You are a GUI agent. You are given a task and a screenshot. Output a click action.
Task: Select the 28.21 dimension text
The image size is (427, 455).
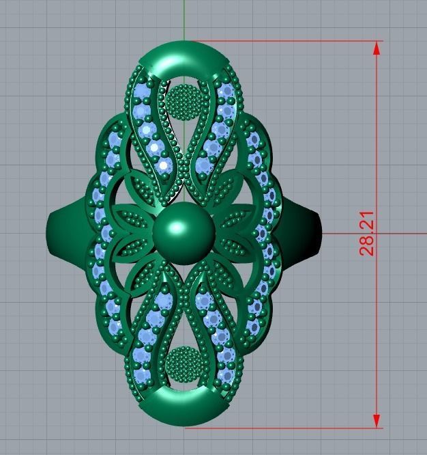click(x=366, y=234)
